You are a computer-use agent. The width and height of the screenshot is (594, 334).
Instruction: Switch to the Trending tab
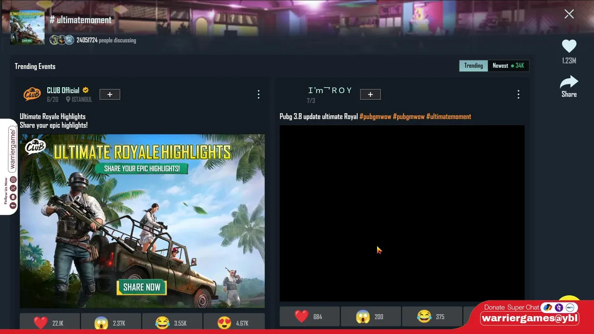[x=473, y=66]
